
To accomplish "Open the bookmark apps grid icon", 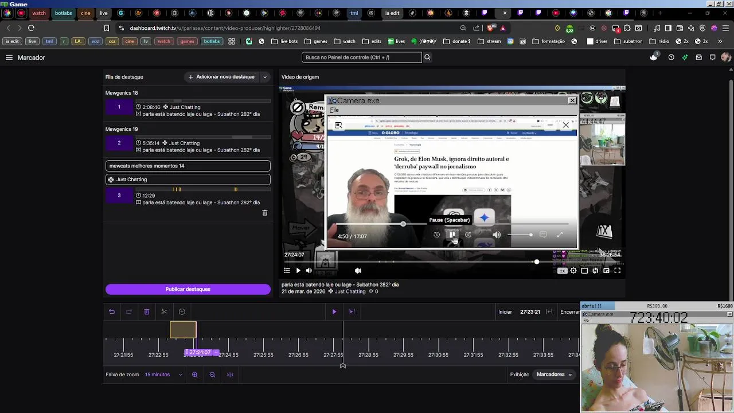I will pyautogui.click(x=232, y=41).
